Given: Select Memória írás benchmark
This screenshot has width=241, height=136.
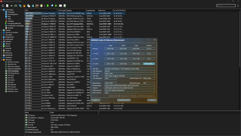Looking at the screenshot, I should pos(12,64).
